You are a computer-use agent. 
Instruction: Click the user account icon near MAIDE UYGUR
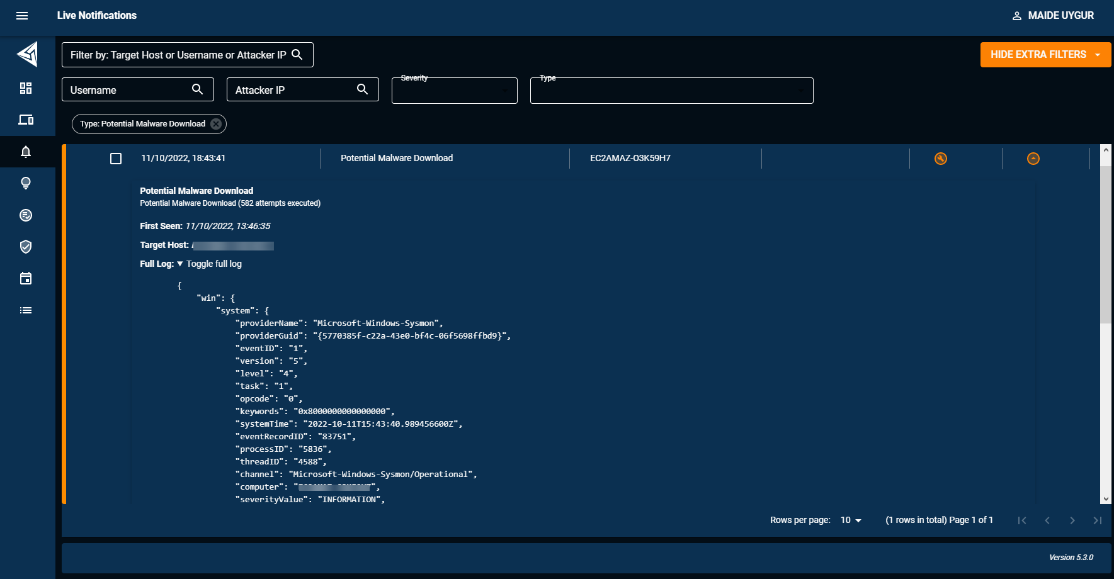tap(1016, 16)
